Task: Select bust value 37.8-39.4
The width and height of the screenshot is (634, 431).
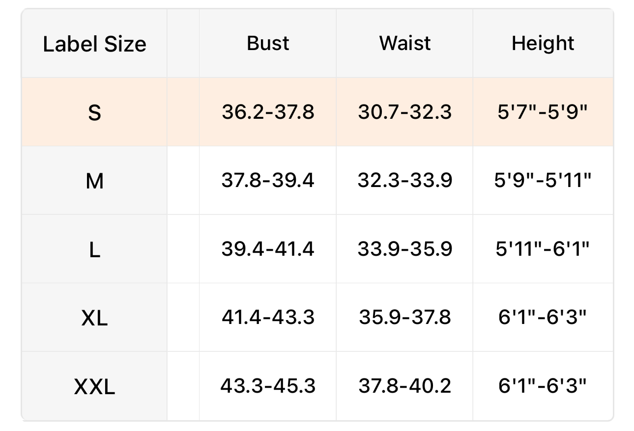Action: tap(268, 181)
